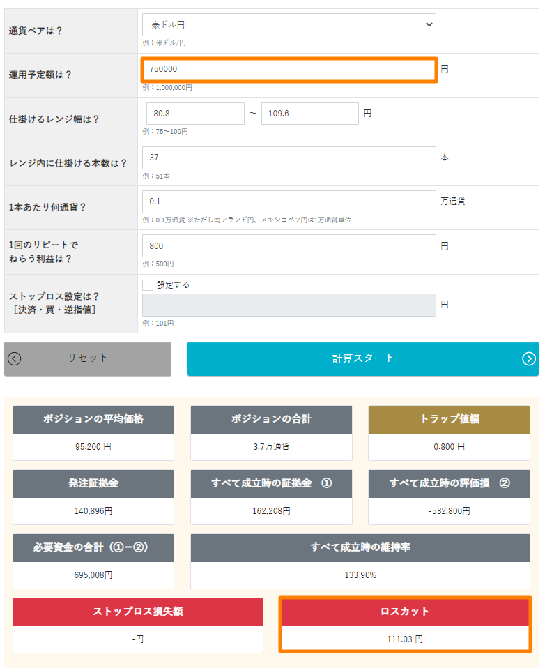The width and height of the screenshot is (545, 668).
Task: Click the 運用予定額は？ label
Action: tap(40, 75)
